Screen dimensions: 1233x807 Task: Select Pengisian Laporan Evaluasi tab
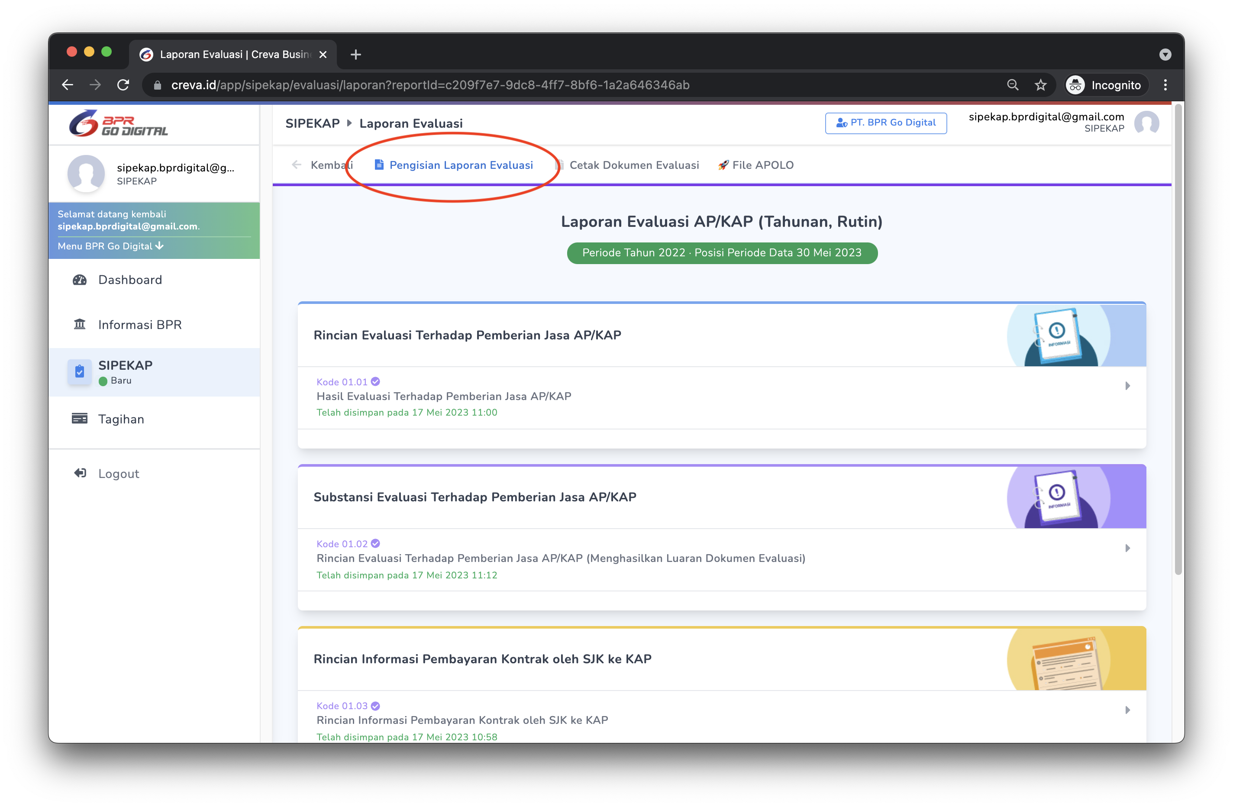point(454,165)
